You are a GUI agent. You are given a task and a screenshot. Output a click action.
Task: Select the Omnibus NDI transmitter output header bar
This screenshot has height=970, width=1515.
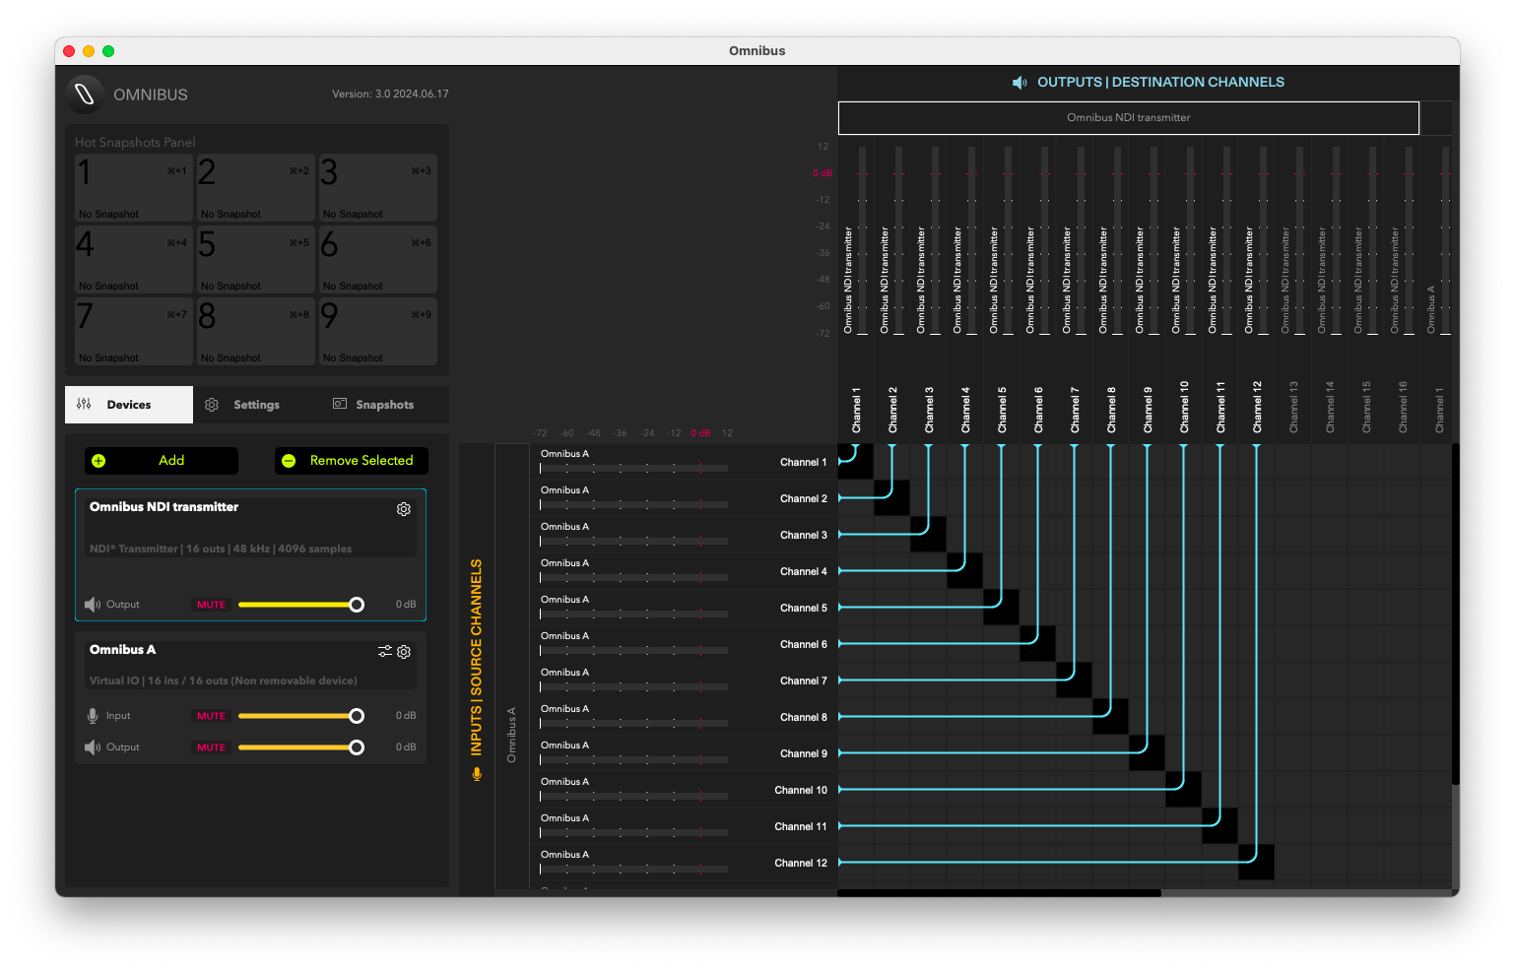pos(1129,118)
